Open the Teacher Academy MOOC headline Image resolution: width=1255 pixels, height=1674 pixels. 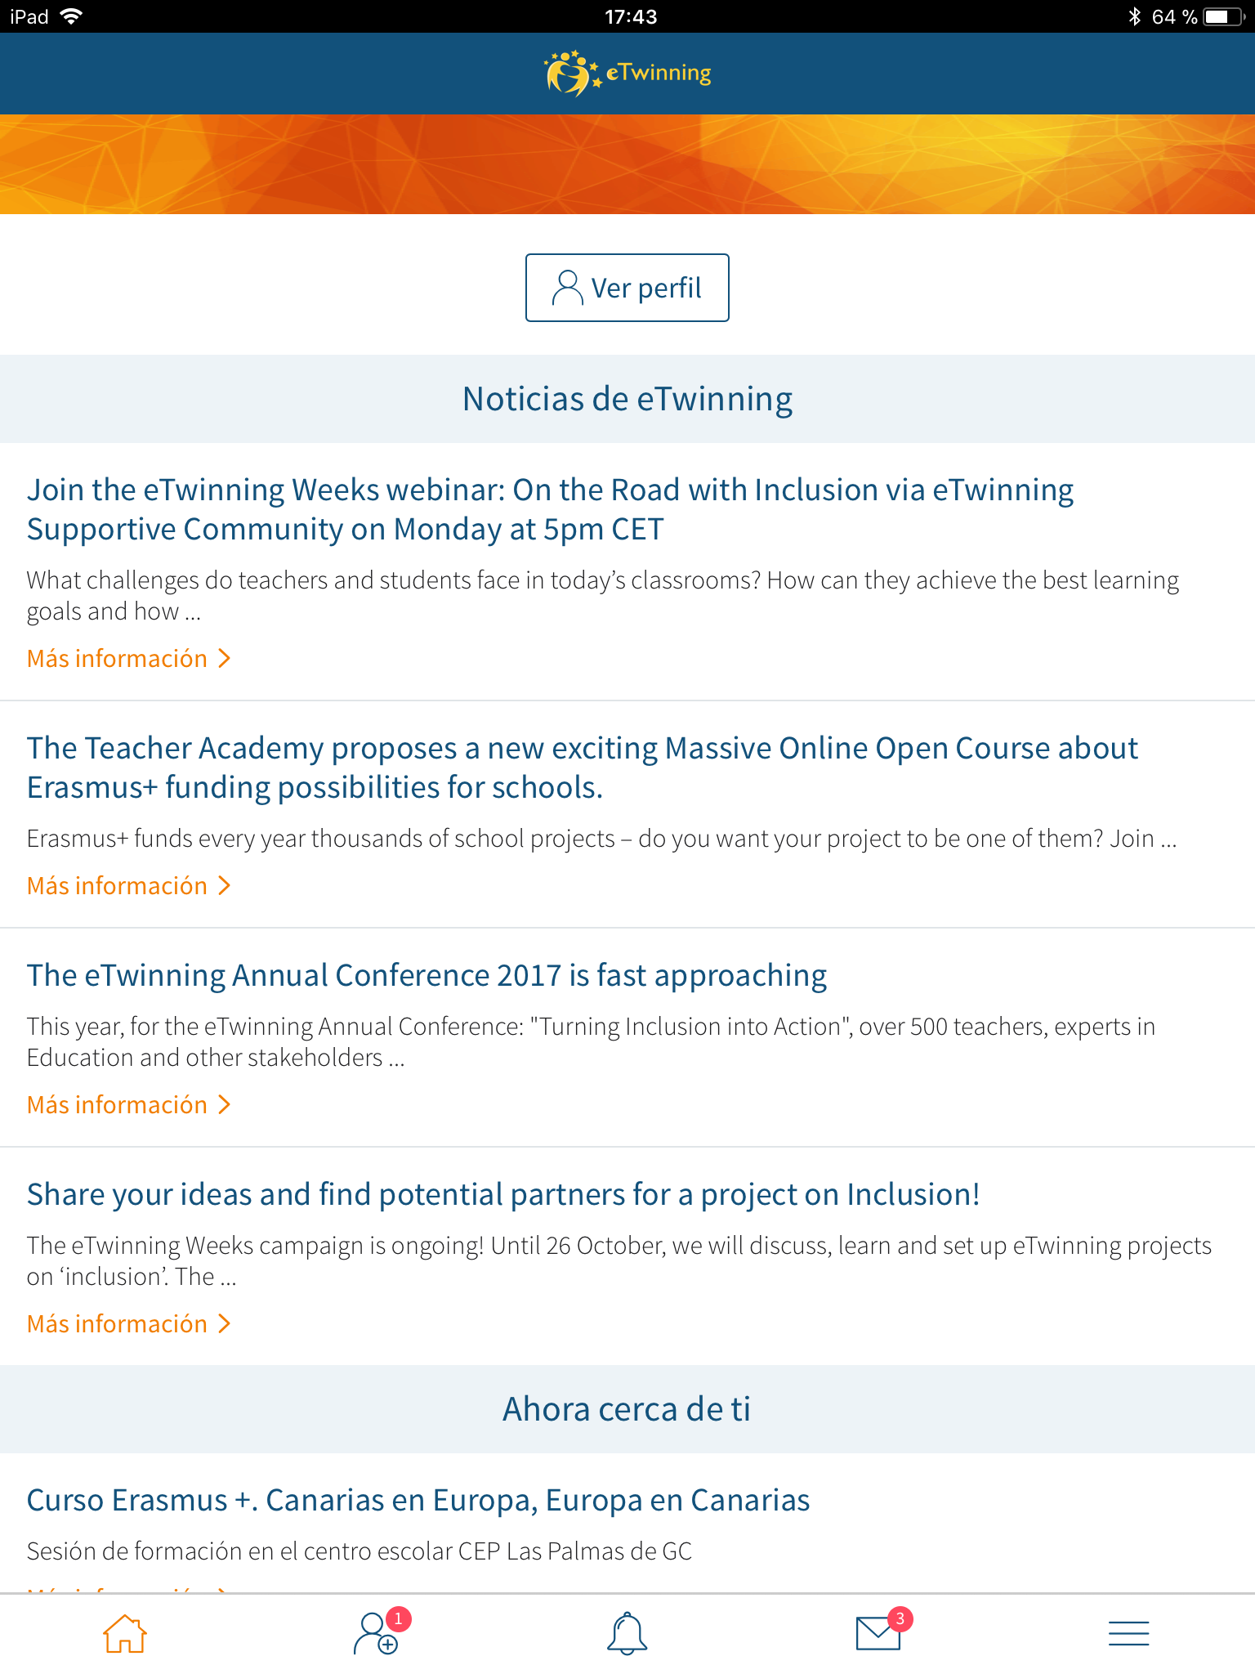pyautogui.click(x=582, y=768)
